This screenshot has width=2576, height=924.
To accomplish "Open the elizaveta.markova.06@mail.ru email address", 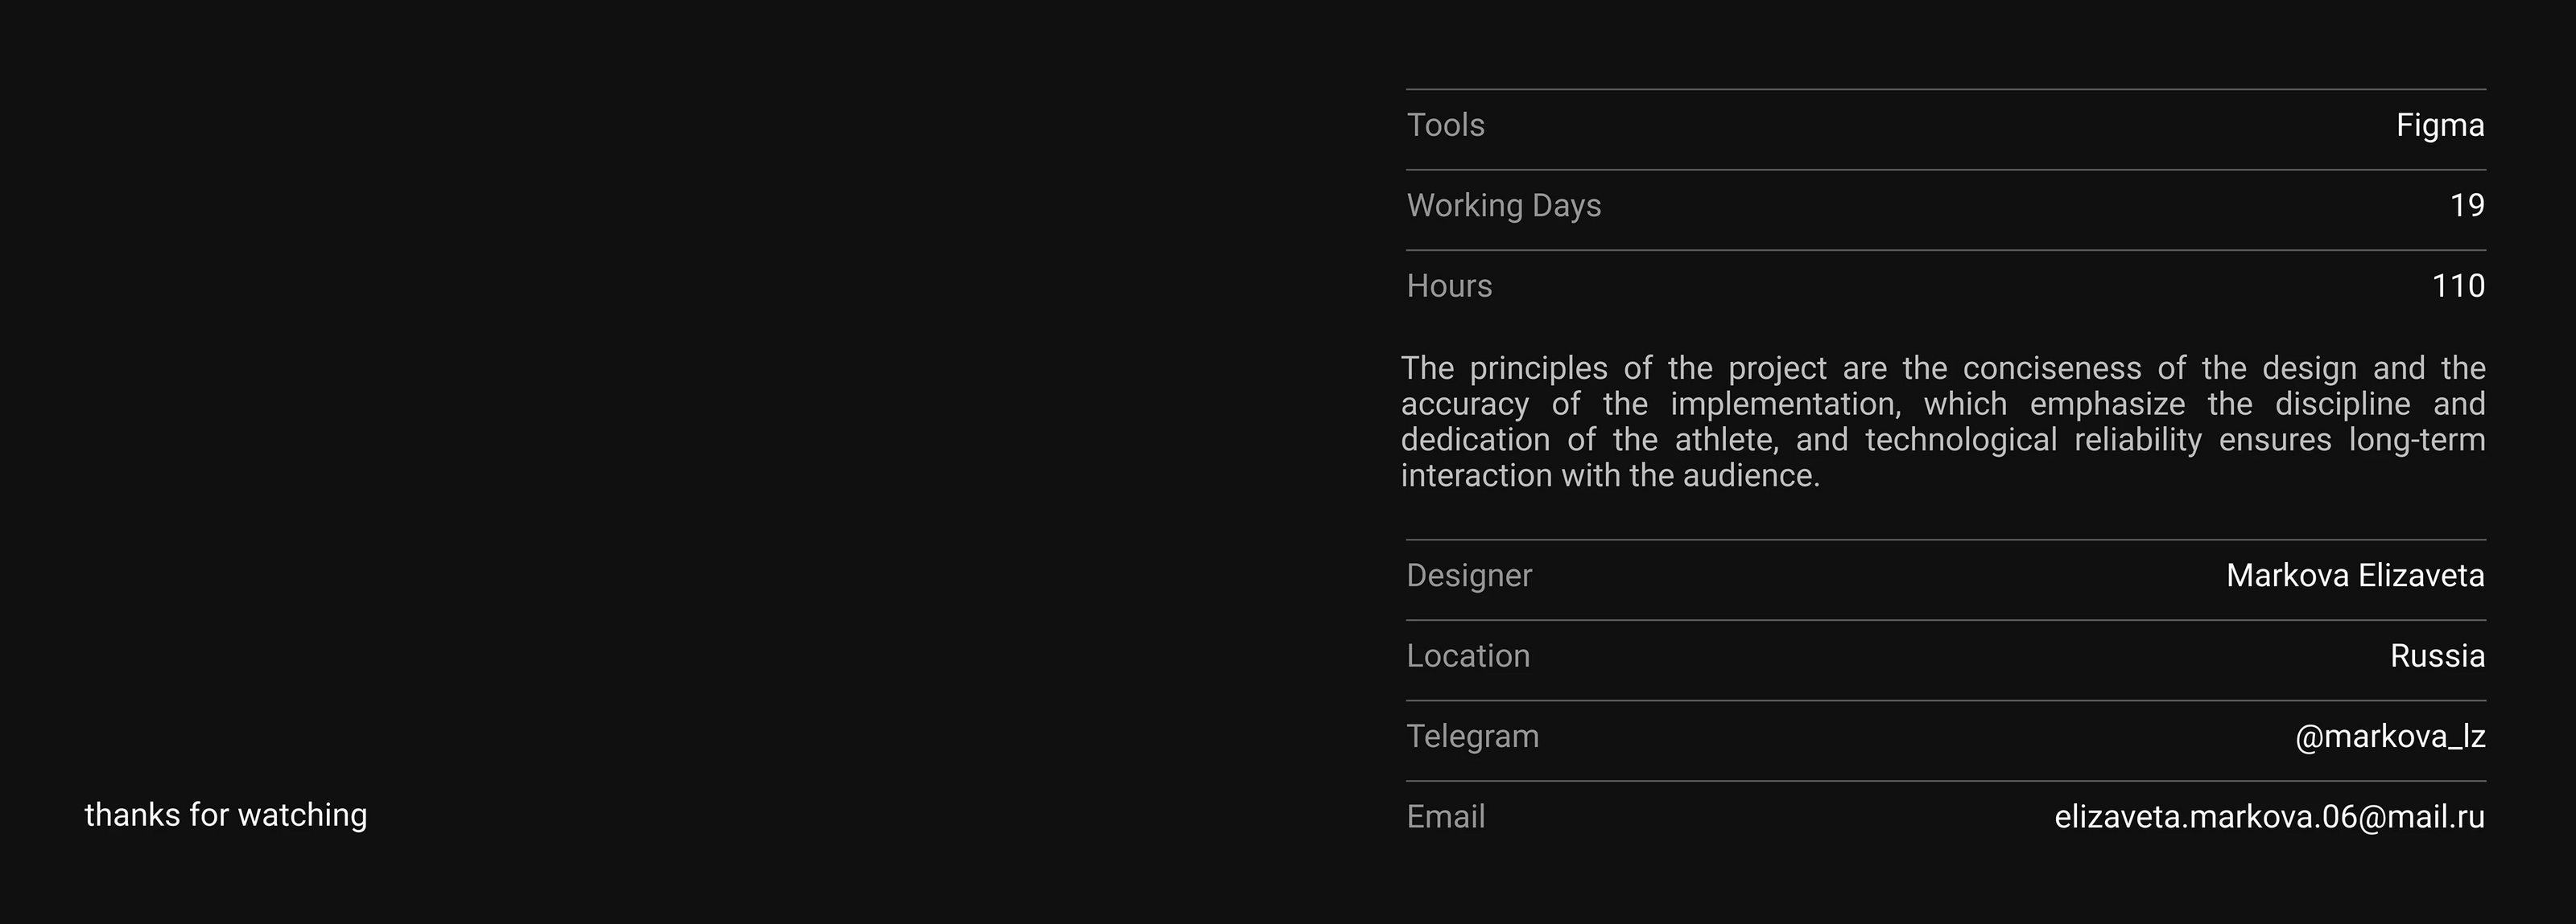I will [2269, 817].
